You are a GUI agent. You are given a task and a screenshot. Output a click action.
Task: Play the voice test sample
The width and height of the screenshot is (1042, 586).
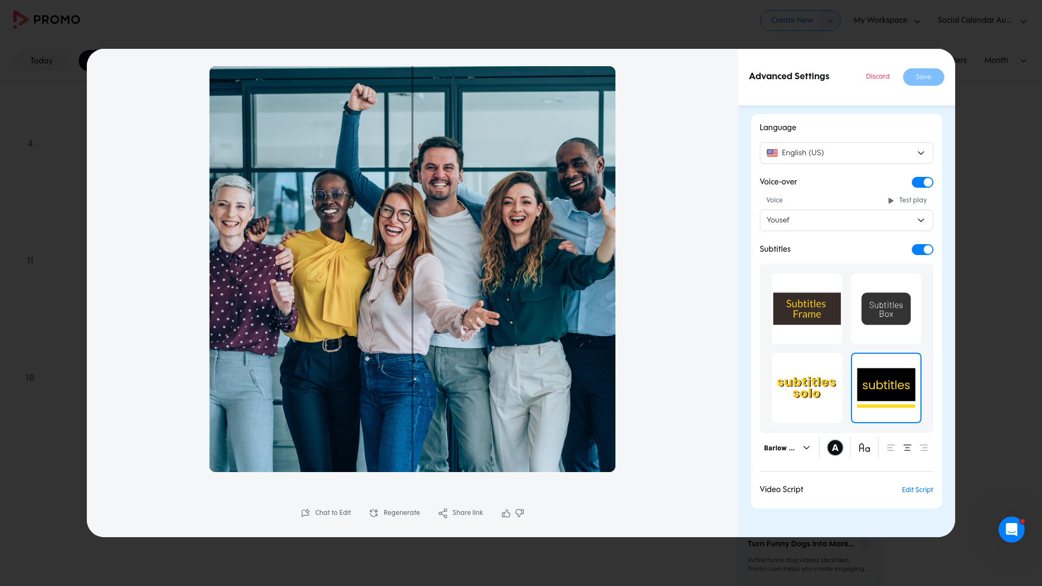point(891,201)
